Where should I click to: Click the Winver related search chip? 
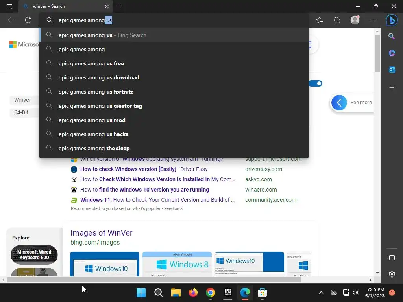click(24, 100)
